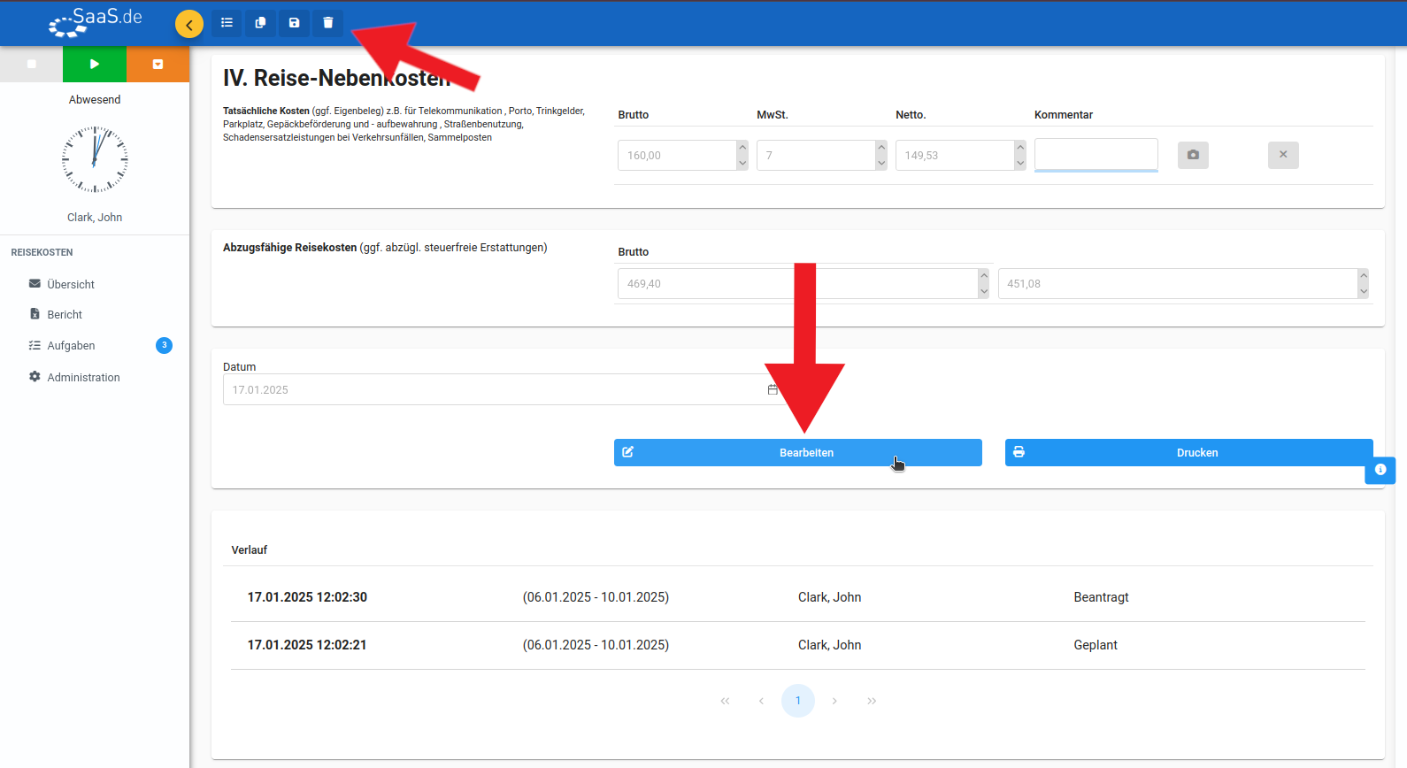1407x768 pixels.
Task: Click the save disk toolbar icon
Action: pyautogui.click(x=294, y=23)
